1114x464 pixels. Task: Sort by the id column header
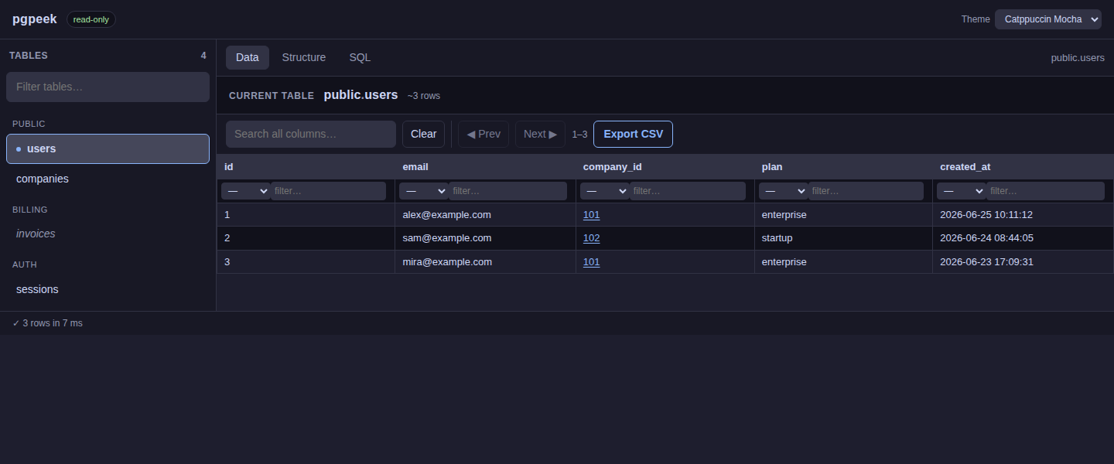click(306, 166)
